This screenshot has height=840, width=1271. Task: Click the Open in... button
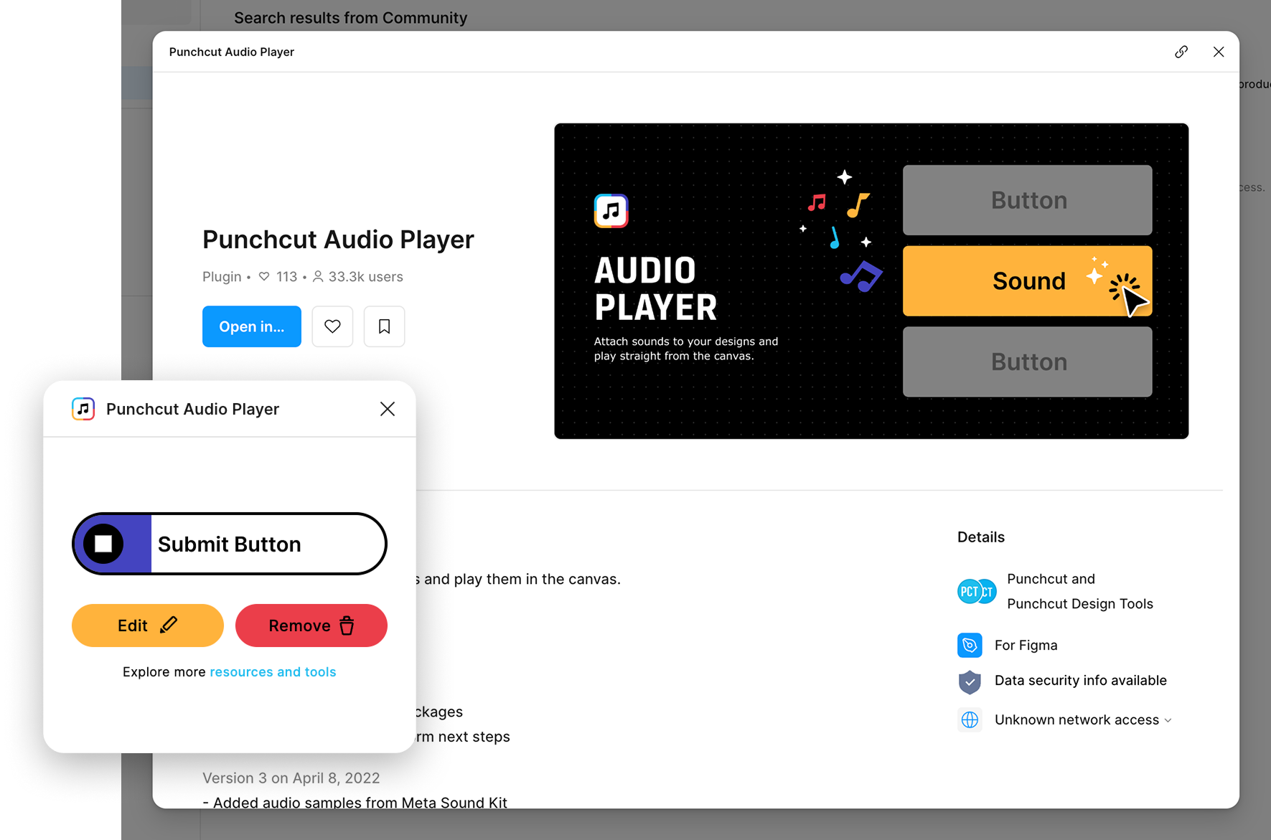(251, 326)
